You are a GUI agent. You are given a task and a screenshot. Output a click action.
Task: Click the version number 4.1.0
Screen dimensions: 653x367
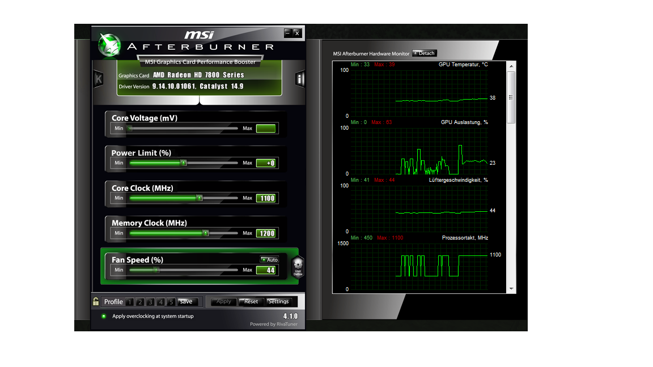pyautogui.click(x=290, y=316)
